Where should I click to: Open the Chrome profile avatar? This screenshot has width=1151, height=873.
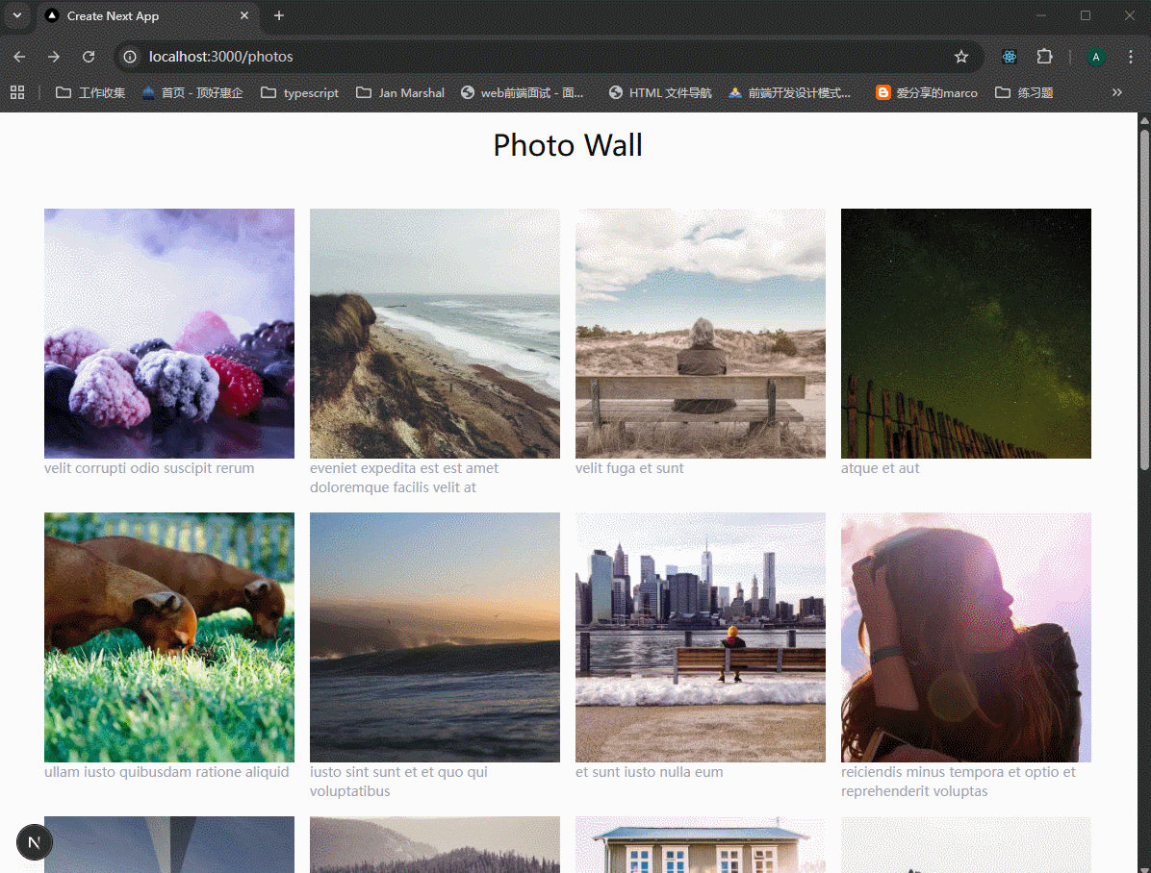(x=1095, y=57)
